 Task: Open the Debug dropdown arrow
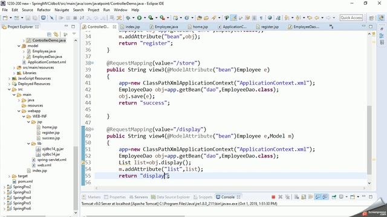tap(133, 17)
